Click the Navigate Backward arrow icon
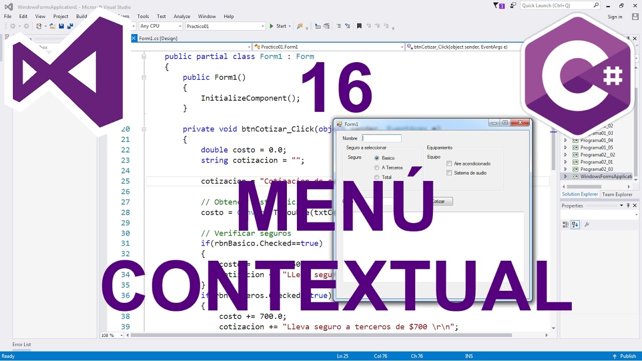642x361 pixels. point(13,26)
